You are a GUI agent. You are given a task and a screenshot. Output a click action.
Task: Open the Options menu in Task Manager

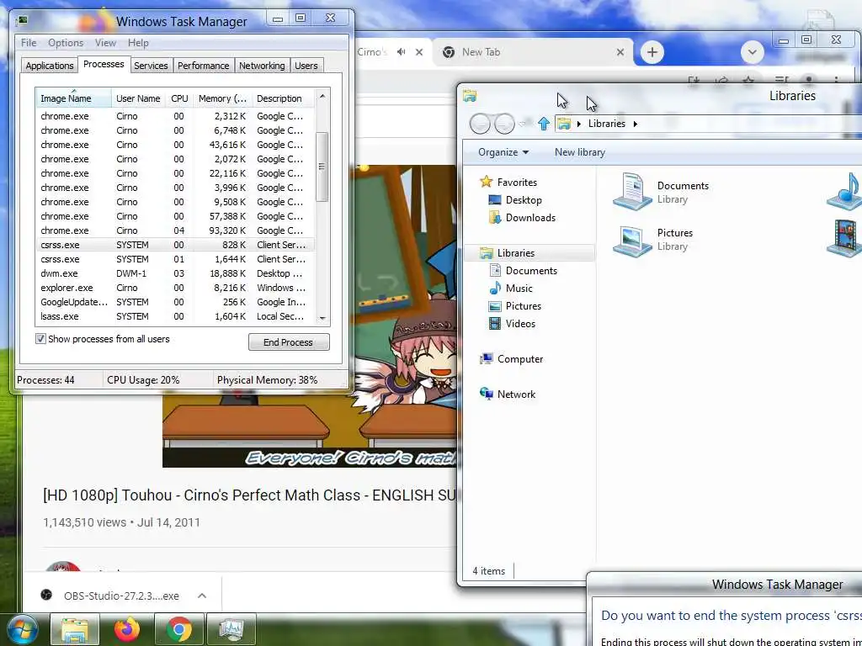tap(66, 42)
